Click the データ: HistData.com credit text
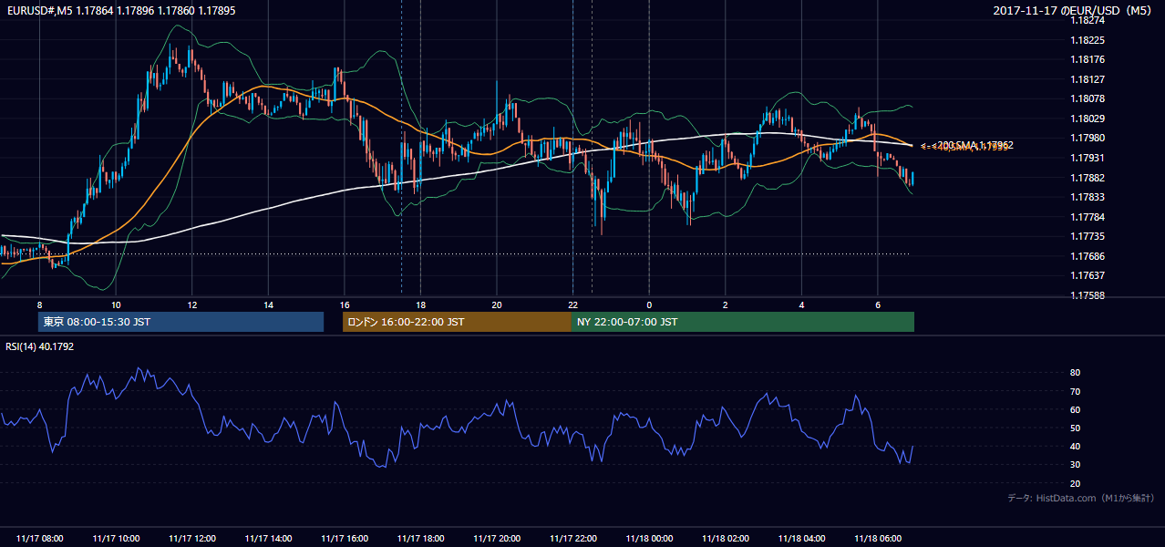Viewport: 1165px width, 547px height. pos(1080,498)
